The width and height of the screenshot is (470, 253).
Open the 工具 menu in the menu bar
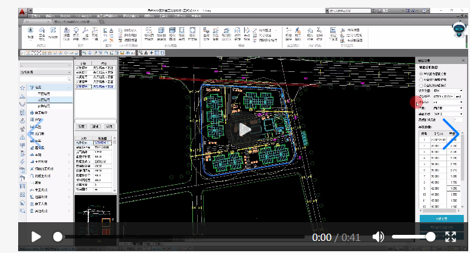click(x=163, y=16)
